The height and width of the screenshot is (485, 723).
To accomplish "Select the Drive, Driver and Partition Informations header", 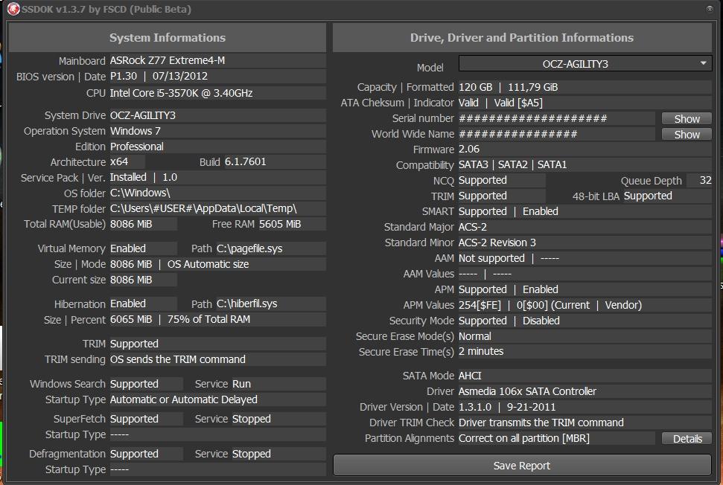I will click(522, 38).
